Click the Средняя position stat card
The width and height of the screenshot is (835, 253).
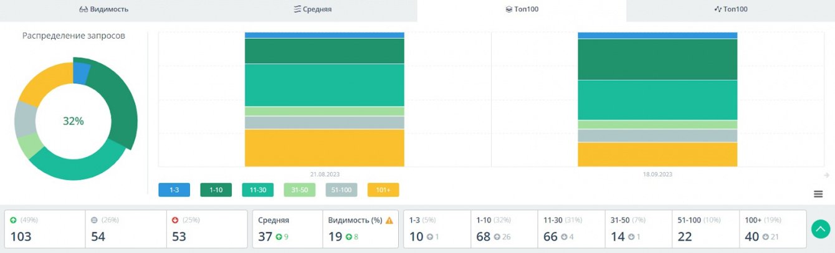click(x=287, y=229)
